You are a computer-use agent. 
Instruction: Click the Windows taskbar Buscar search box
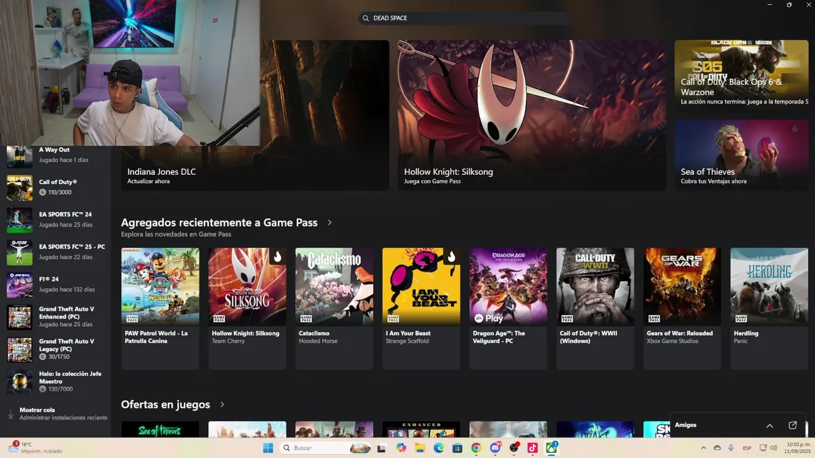(x=325, y=448)
